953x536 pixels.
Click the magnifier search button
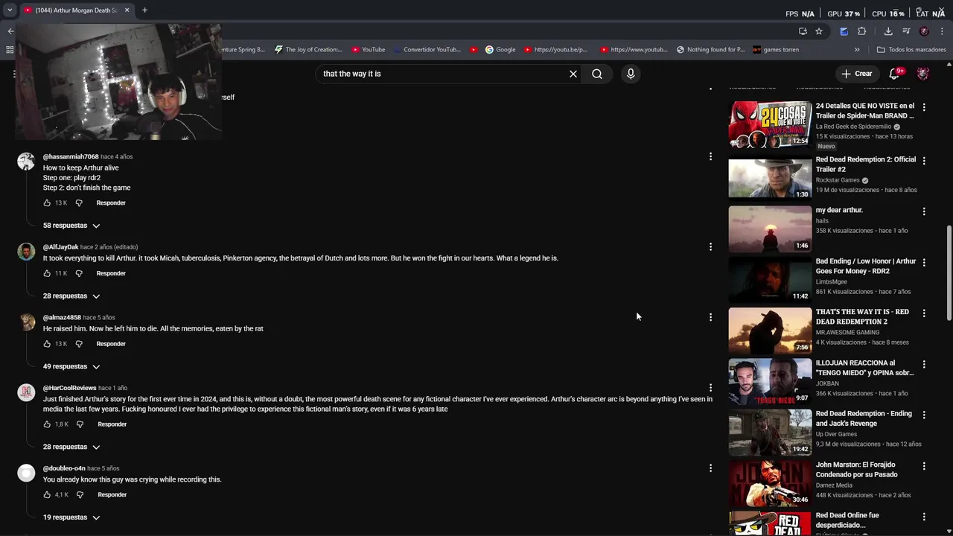(x=597, y=74)
